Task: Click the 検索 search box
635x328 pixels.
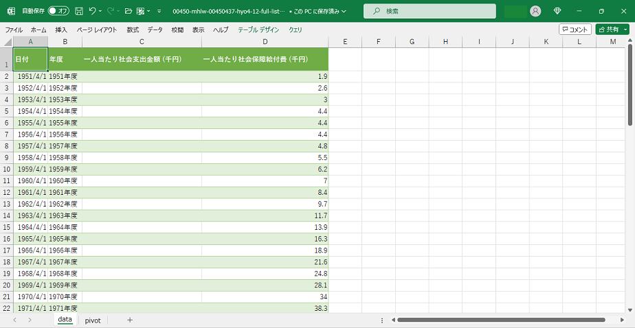Action: pos(430,12)
